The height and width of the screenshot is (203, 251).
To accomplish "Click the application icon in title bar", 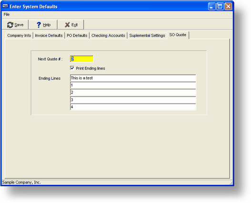I will (x=5, y=6).
